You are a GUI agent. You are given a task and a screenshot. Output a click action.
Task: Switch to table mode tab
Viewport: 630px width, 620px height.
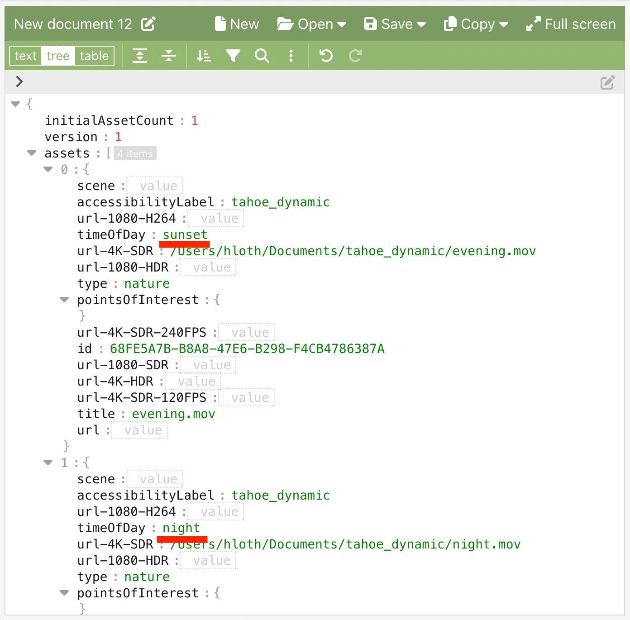[x=94, y=56]
